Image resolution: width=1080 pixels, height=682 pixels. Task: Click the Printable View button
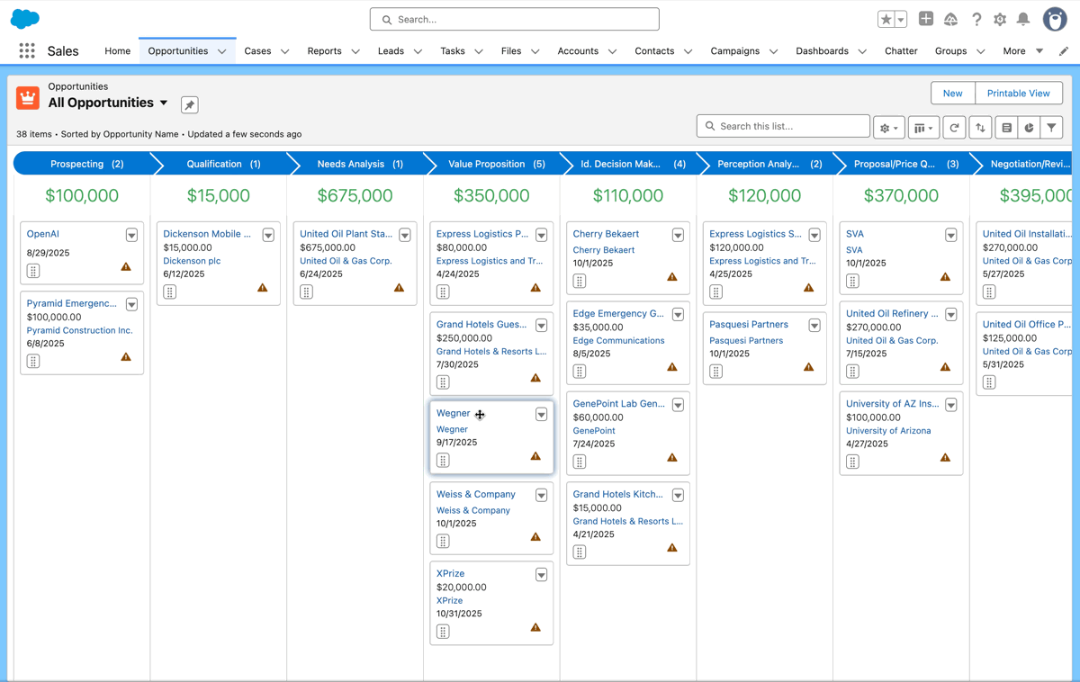click(1018, 94)
